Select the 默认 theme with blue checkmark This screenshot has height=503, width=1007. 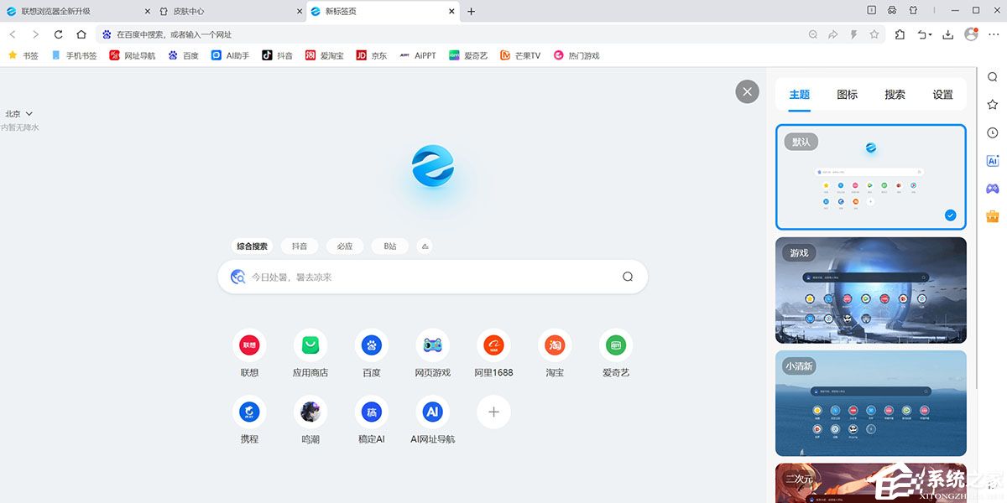pos(870,177)
